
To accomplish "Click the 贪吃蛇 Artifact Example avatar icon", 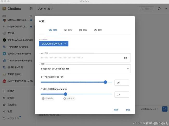I will point(4,40).
